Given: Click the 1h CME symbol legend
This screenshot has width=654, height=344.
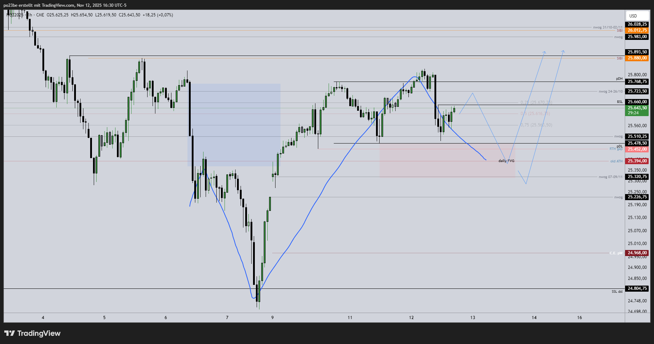Looking at the screenshot, I should click(36, 15).
